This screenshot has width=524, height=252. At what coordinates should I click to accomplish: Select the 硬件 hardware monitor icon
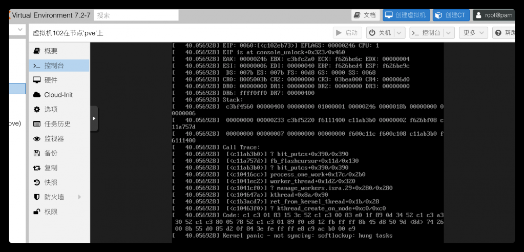click(36, 80)
